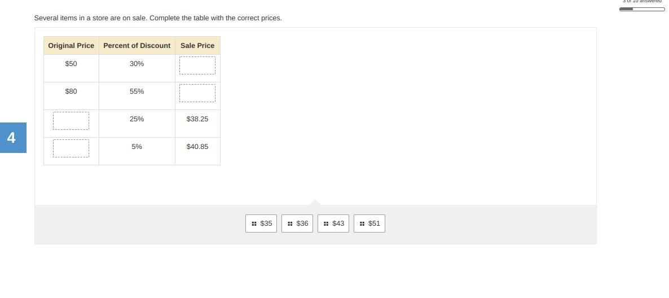Select the Sale Price drop box in 55% row
Image resolution: width=669 pixels, height=298 pixels.
197,93
